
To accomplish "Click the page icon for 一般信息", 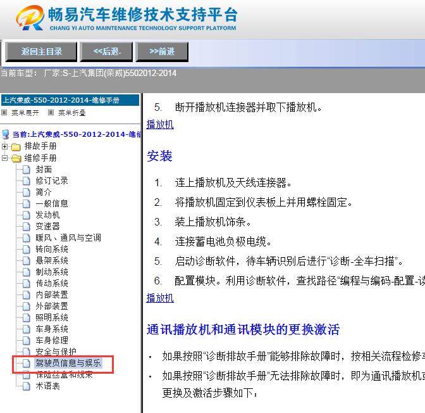I will pos(27,204).
